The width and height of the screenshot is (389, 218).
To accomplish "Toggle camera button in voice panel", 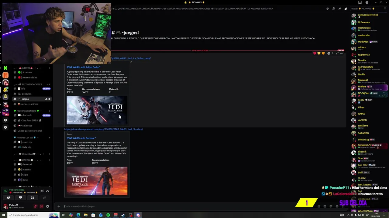I will coord(9,198).
